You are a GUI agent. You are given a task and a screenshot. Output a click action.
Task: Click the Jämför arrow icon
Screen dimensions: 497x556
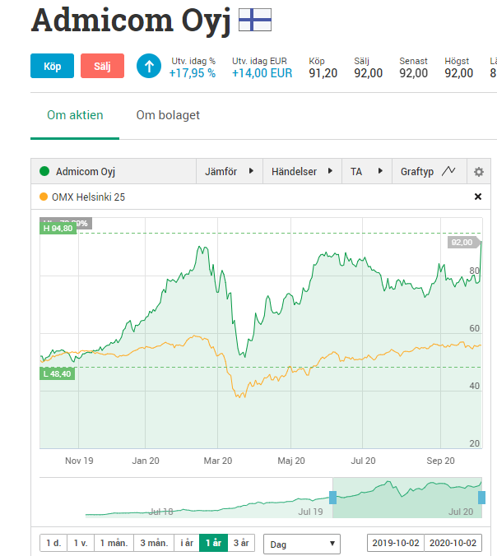pos(251,171)
